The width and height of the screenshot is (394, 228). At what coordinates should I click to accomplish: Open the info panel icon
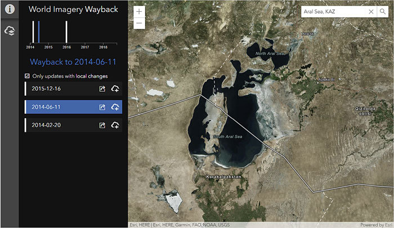pos(10,10)
